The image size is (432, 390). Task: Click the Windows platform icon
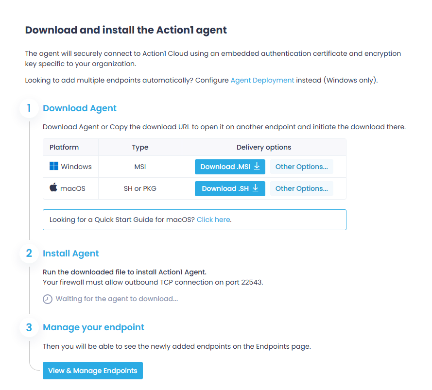(x=54, y=166)
